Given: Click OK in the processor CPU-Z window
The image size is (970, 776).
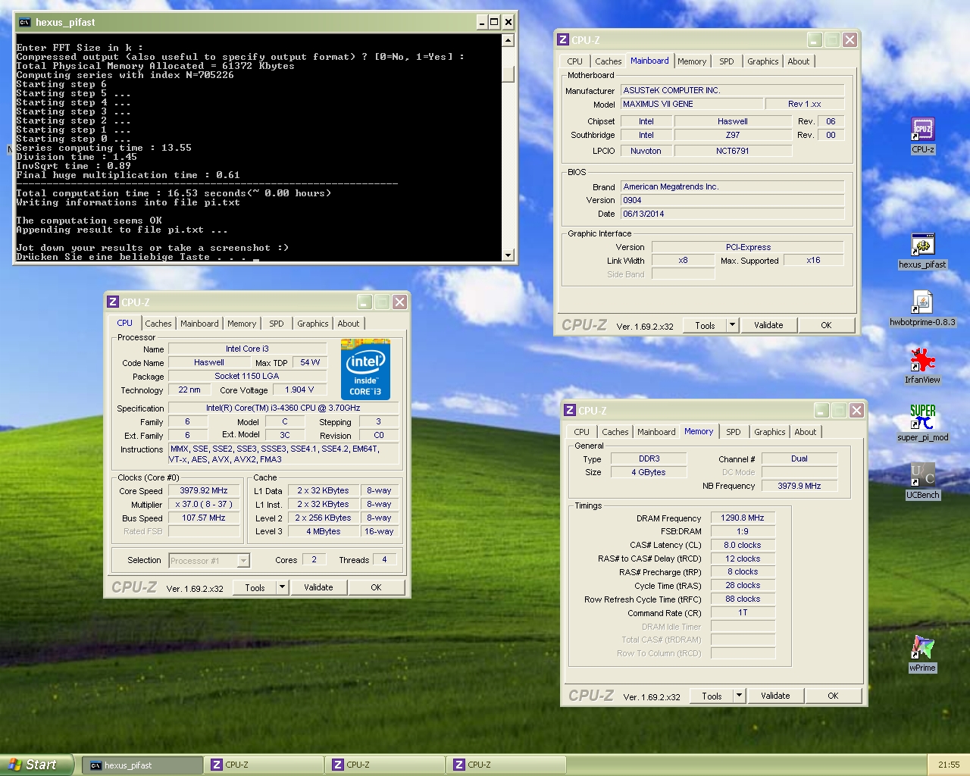Looking at the screenshot, I should pos(376,588).
